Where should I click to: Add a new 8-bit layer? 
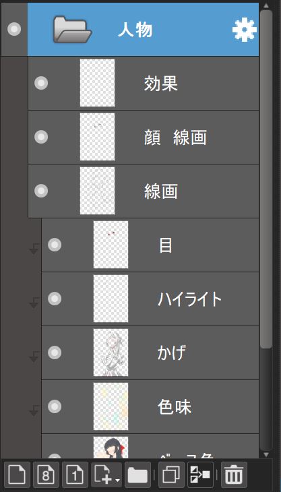46,474
